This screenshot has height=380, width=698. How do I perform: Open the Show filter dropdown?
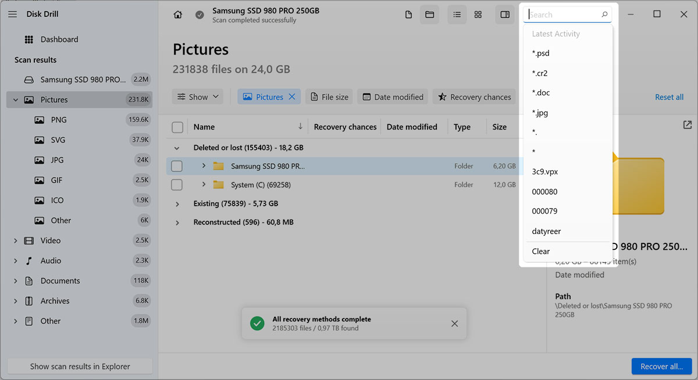[x=198, y=97]
